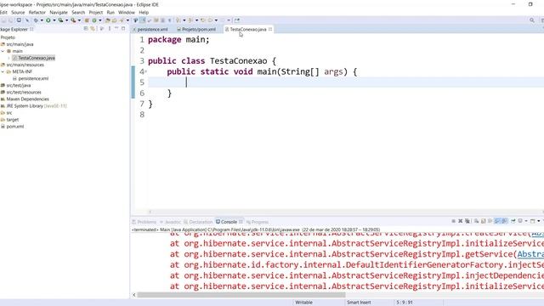Switch to the persistence.xml editor tab
This screenshot has width=544, height=306.
(x=150, y=30)
